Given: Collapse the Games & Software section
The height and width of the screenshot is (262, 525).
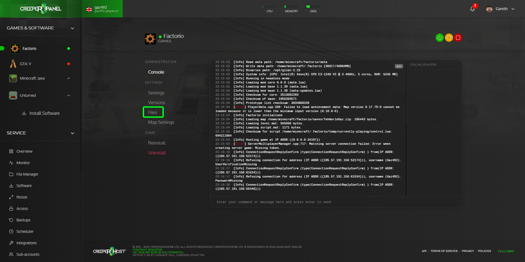Looking at the screenshot, I should click(x=72, y=28).
